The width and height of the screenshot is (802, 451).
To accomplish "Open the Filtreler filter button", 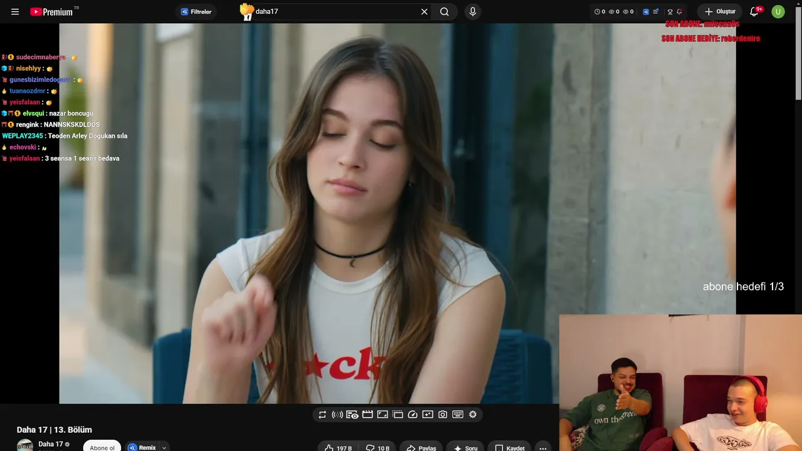I will click(196, 12).
